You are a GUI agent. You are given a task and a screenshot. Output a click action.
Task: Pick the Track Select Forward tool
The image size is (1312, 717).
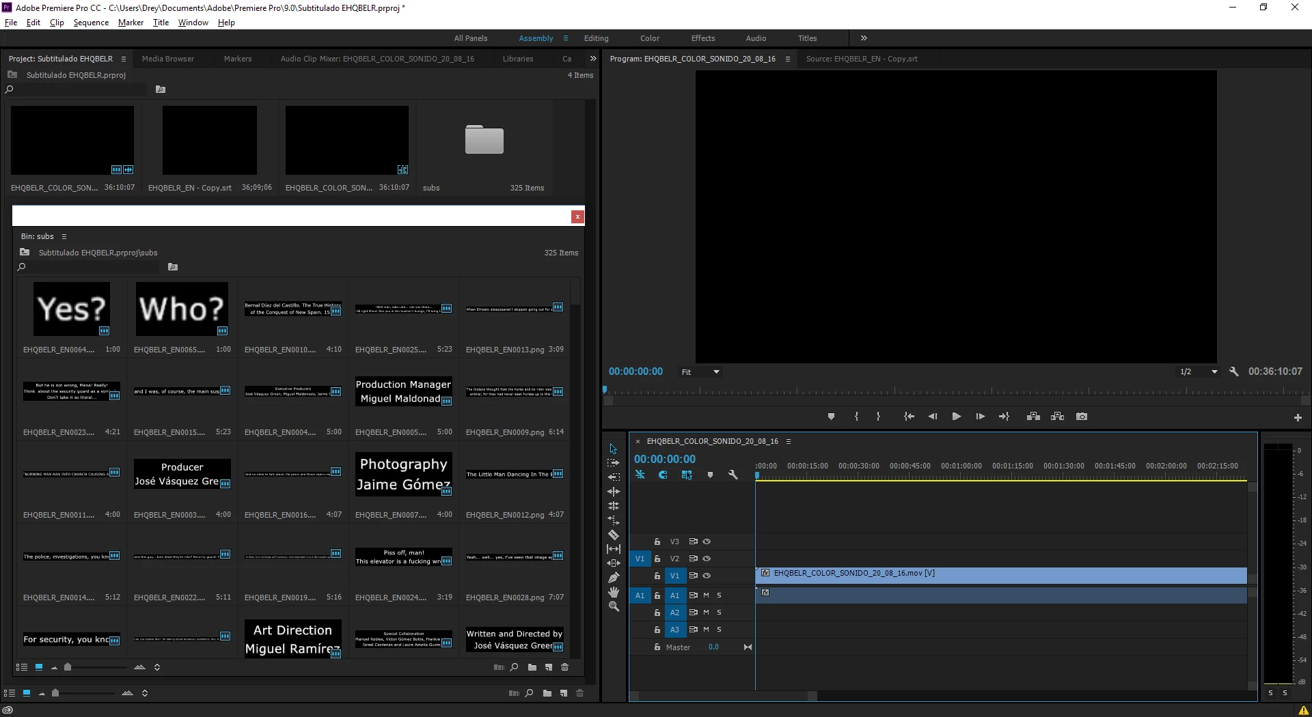click(x=613, y=463)
